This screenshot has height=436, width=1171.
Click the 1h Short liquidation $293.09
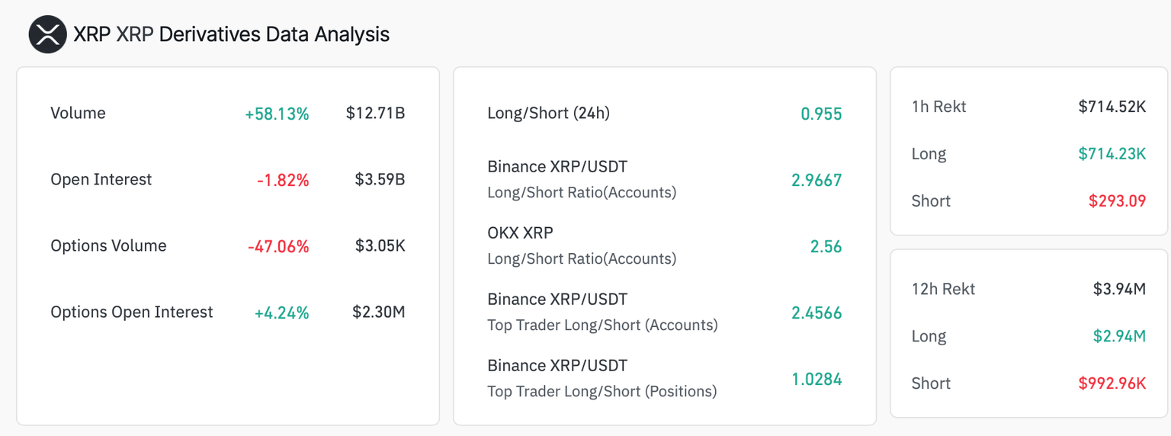[x=1117, y=201]
